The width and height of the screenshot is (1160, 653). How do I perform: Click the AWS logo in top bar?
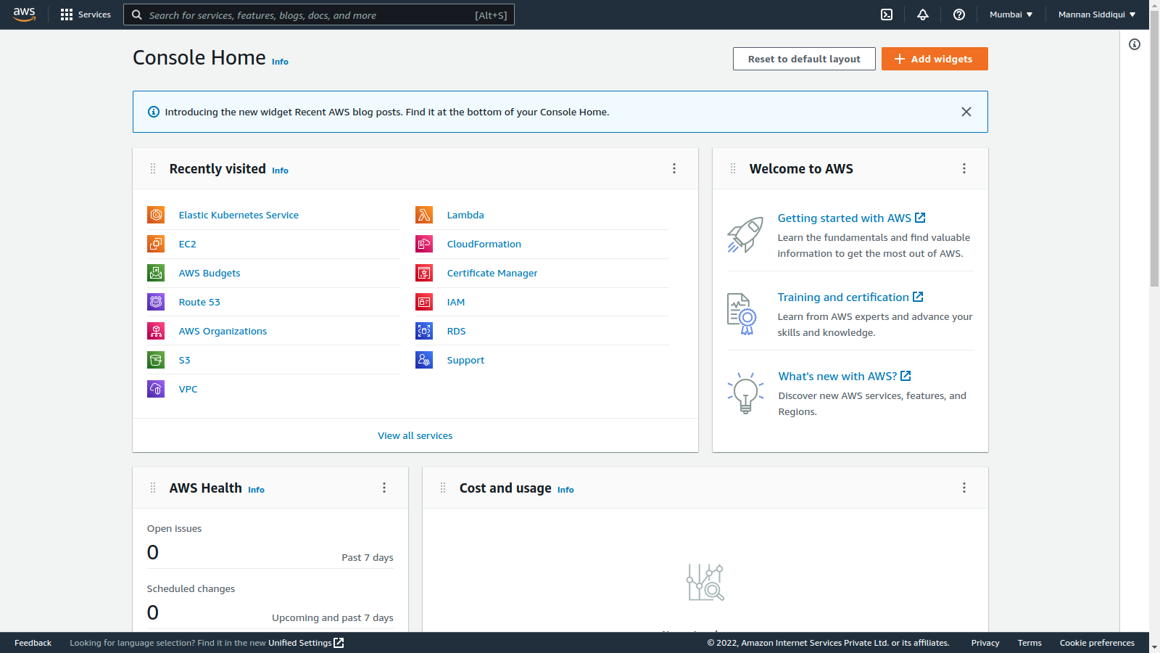[24, 15]
